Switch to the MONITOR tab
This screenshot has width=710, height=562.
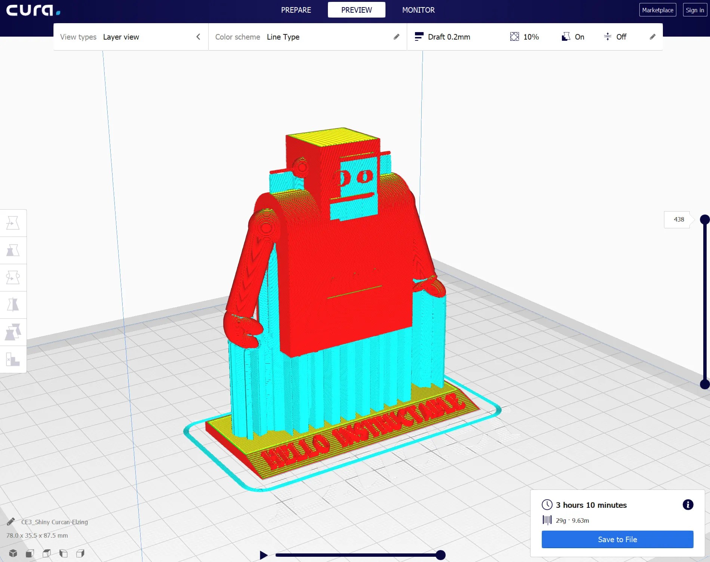click(418, 10)
